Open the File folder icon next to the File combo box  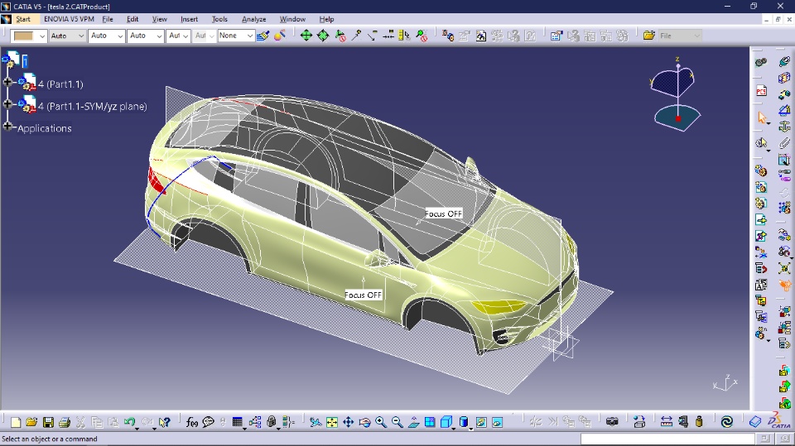click(649, 36)
